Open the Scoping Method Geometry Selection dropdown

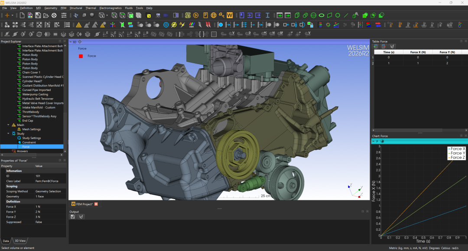[x=50, y=191]
